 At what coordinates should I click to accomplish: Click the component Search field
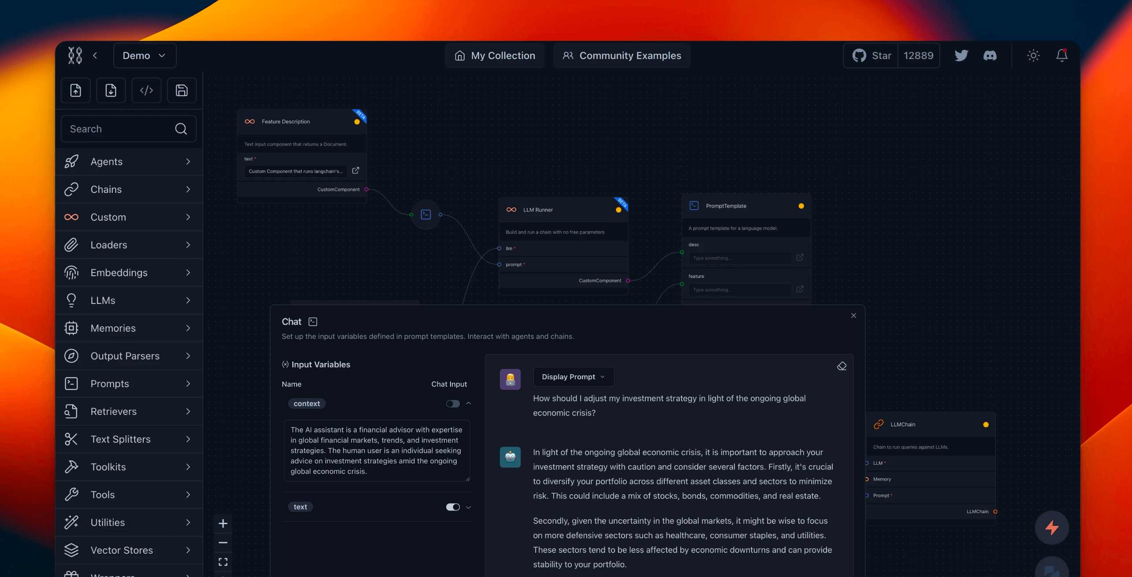tap(119, 129)
